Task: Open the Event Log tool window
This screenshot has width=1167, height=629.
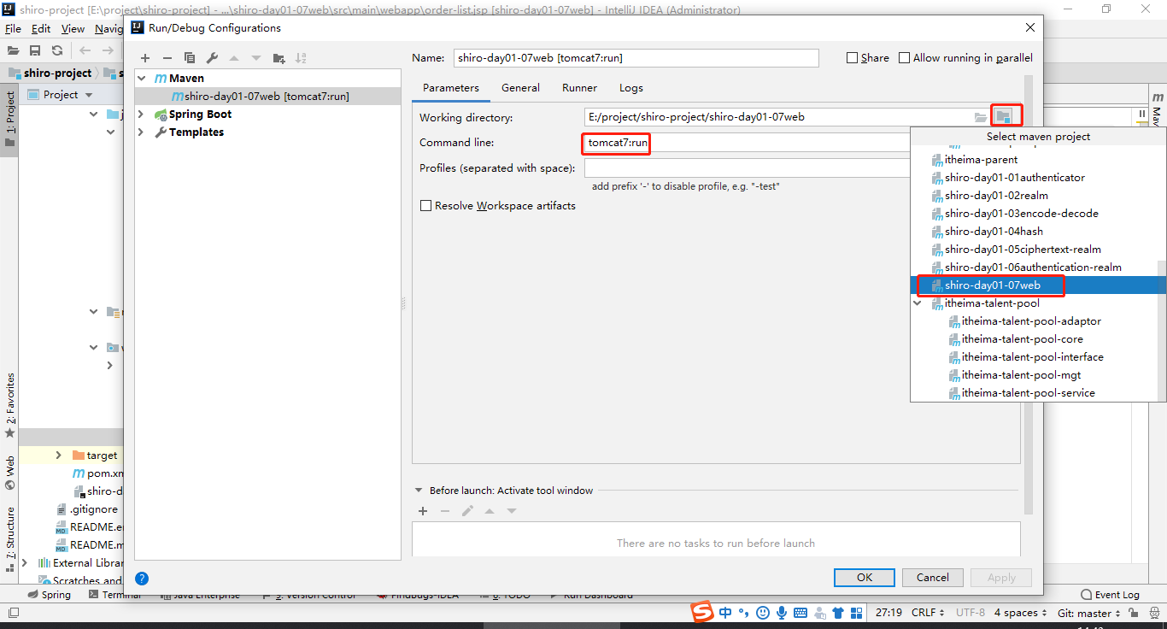Action: [x=1111, y=595]
